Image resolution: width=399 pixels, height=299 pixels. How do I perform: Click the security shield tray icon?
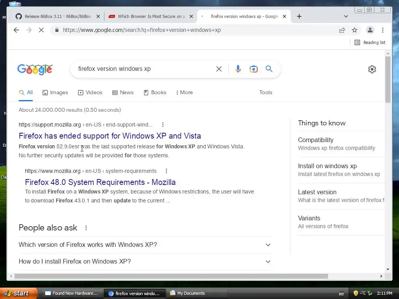356,293
